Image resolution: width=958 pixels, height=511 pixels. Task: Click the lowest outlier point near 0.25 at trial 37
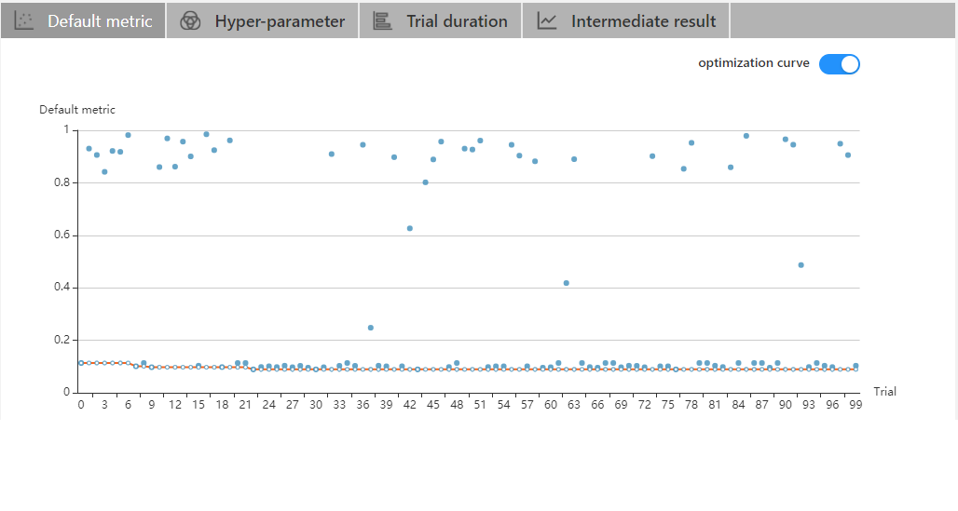tap(370, 328)
